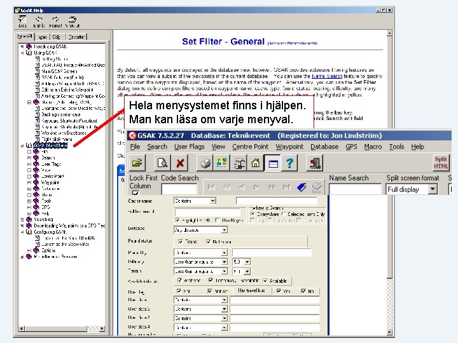Toggle the Available checkbox
The width and height of the screenshot is (458, 343).
(x=265, y=281)
